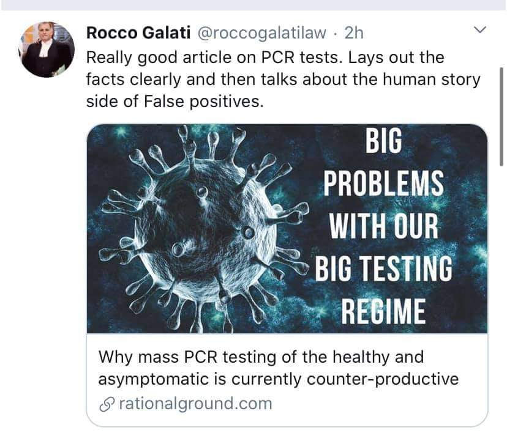The image size is (507, 433).
Task: Click the 'BIG PROBLEMS' heading on the image
Action: (384, 161)
